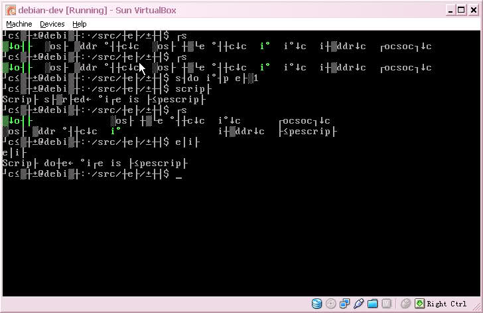The image size is (483, 313).
Task: Click the blinking cursor at the terminal prompt
Action: pos(179,174)
